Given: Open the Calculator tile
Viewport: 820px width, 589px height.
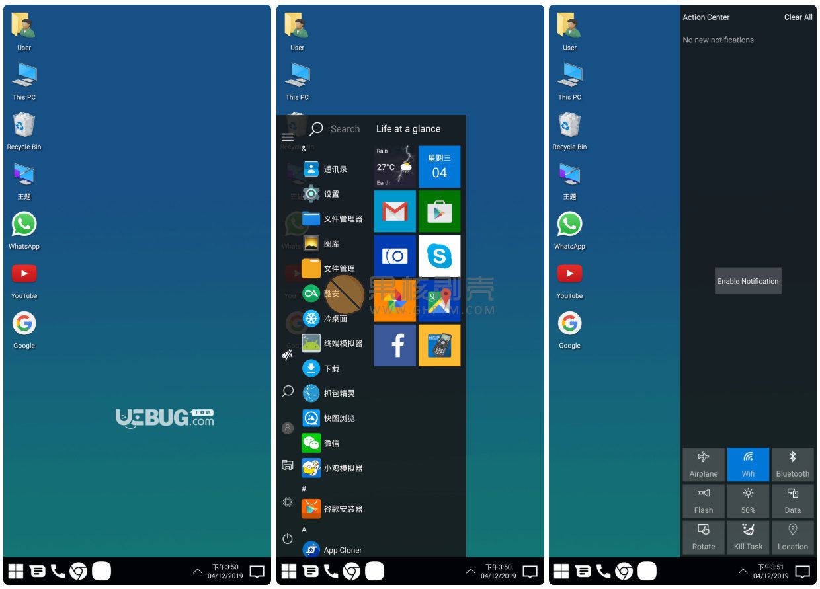Looking at the screenshot, I should pos(439,345).
